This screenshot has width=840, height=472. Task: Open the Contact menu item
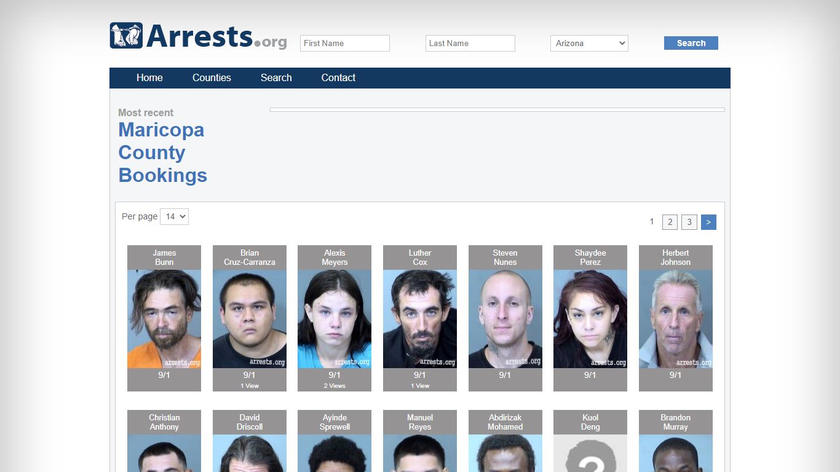(338, 77)
